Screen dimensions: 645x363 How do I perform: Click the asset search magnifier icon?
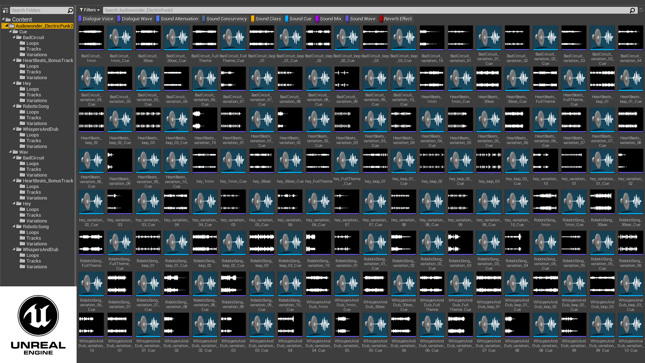632,10
